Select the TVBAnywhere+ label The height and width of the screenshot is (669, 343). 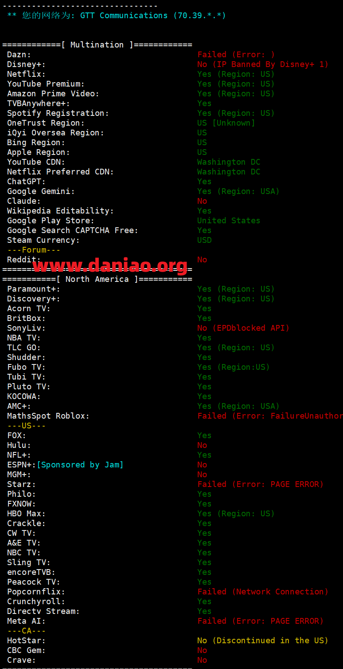point(39,103)
